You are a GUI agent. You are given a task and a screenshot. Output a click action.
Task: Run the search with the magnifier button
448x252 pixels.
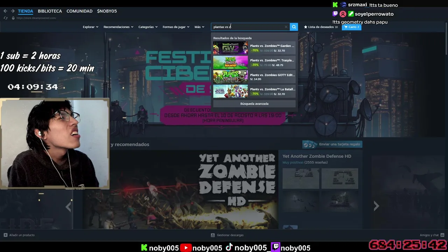[x=294, y=27]
